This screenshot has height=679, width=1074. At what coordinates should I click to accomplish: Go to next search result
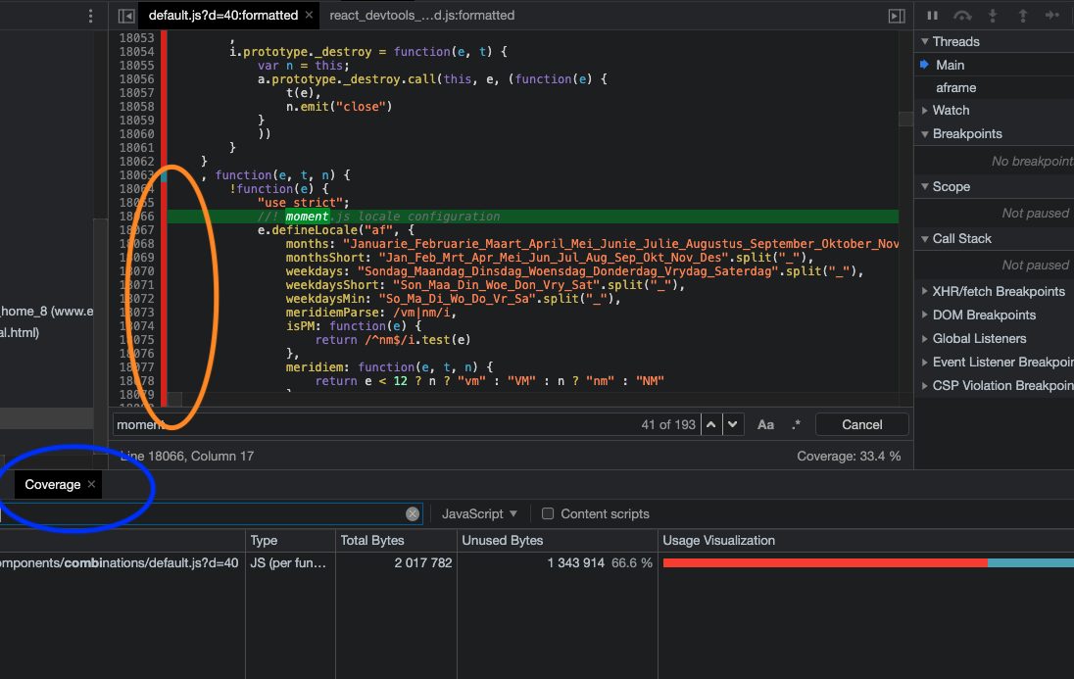tap(733, 425)
